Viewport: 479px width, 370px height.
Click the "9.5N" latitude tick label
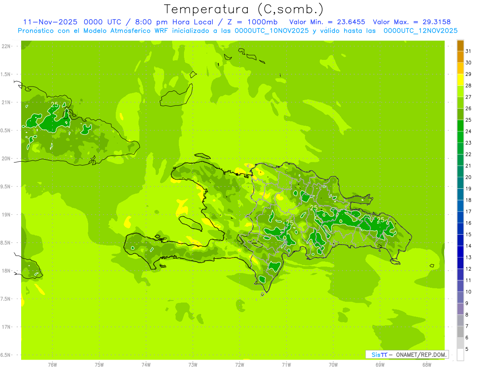pos(6,186)
